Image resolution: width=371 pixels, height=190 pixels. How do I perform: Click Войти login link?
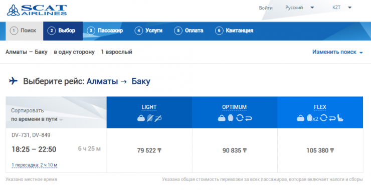tap(266, 8)
